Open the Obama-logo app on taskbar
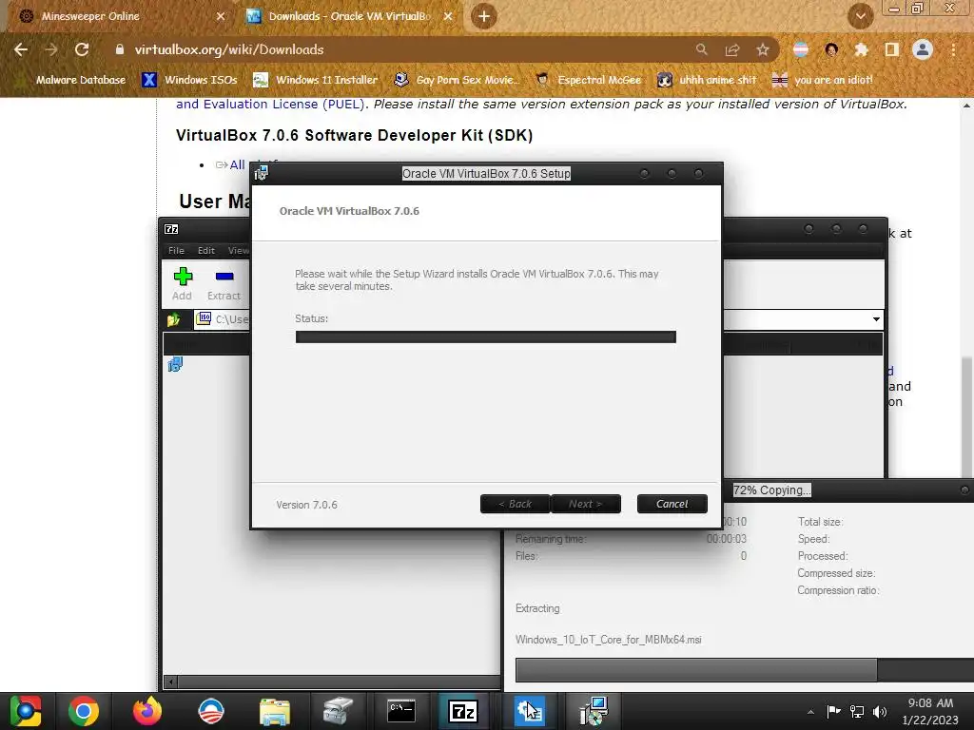This screenshot has width=974, height=730. pyautogui.click(x=211, y=711)
